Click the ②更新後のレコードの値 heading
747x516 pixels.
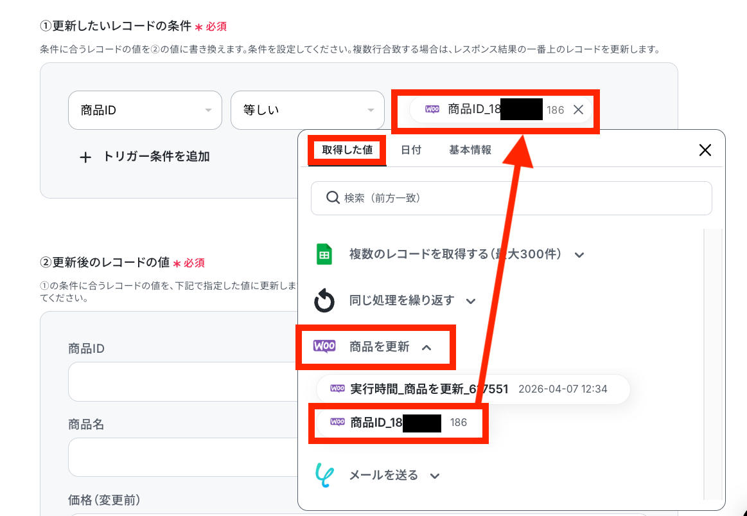coord(105,262)
